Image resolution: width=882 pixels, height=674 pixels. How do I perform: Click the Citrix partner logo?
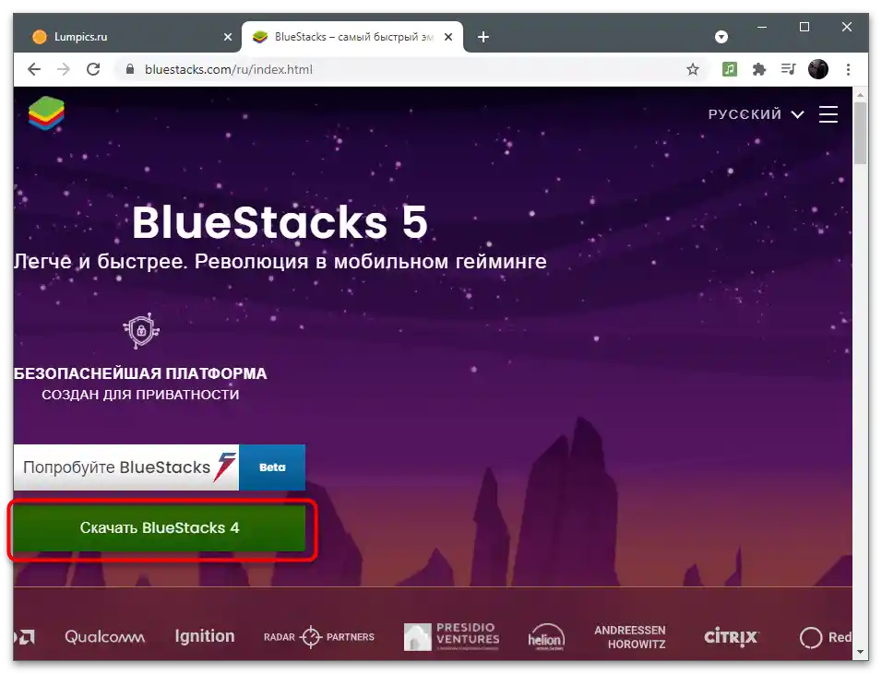pos(732,637)
